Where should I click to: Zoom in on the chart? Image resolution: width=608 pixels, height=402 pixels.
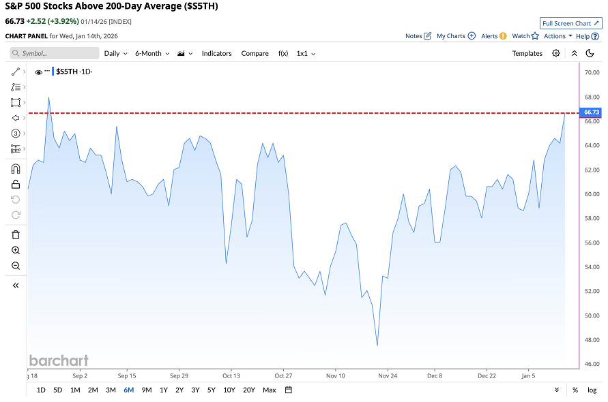(x=16, y=250)
